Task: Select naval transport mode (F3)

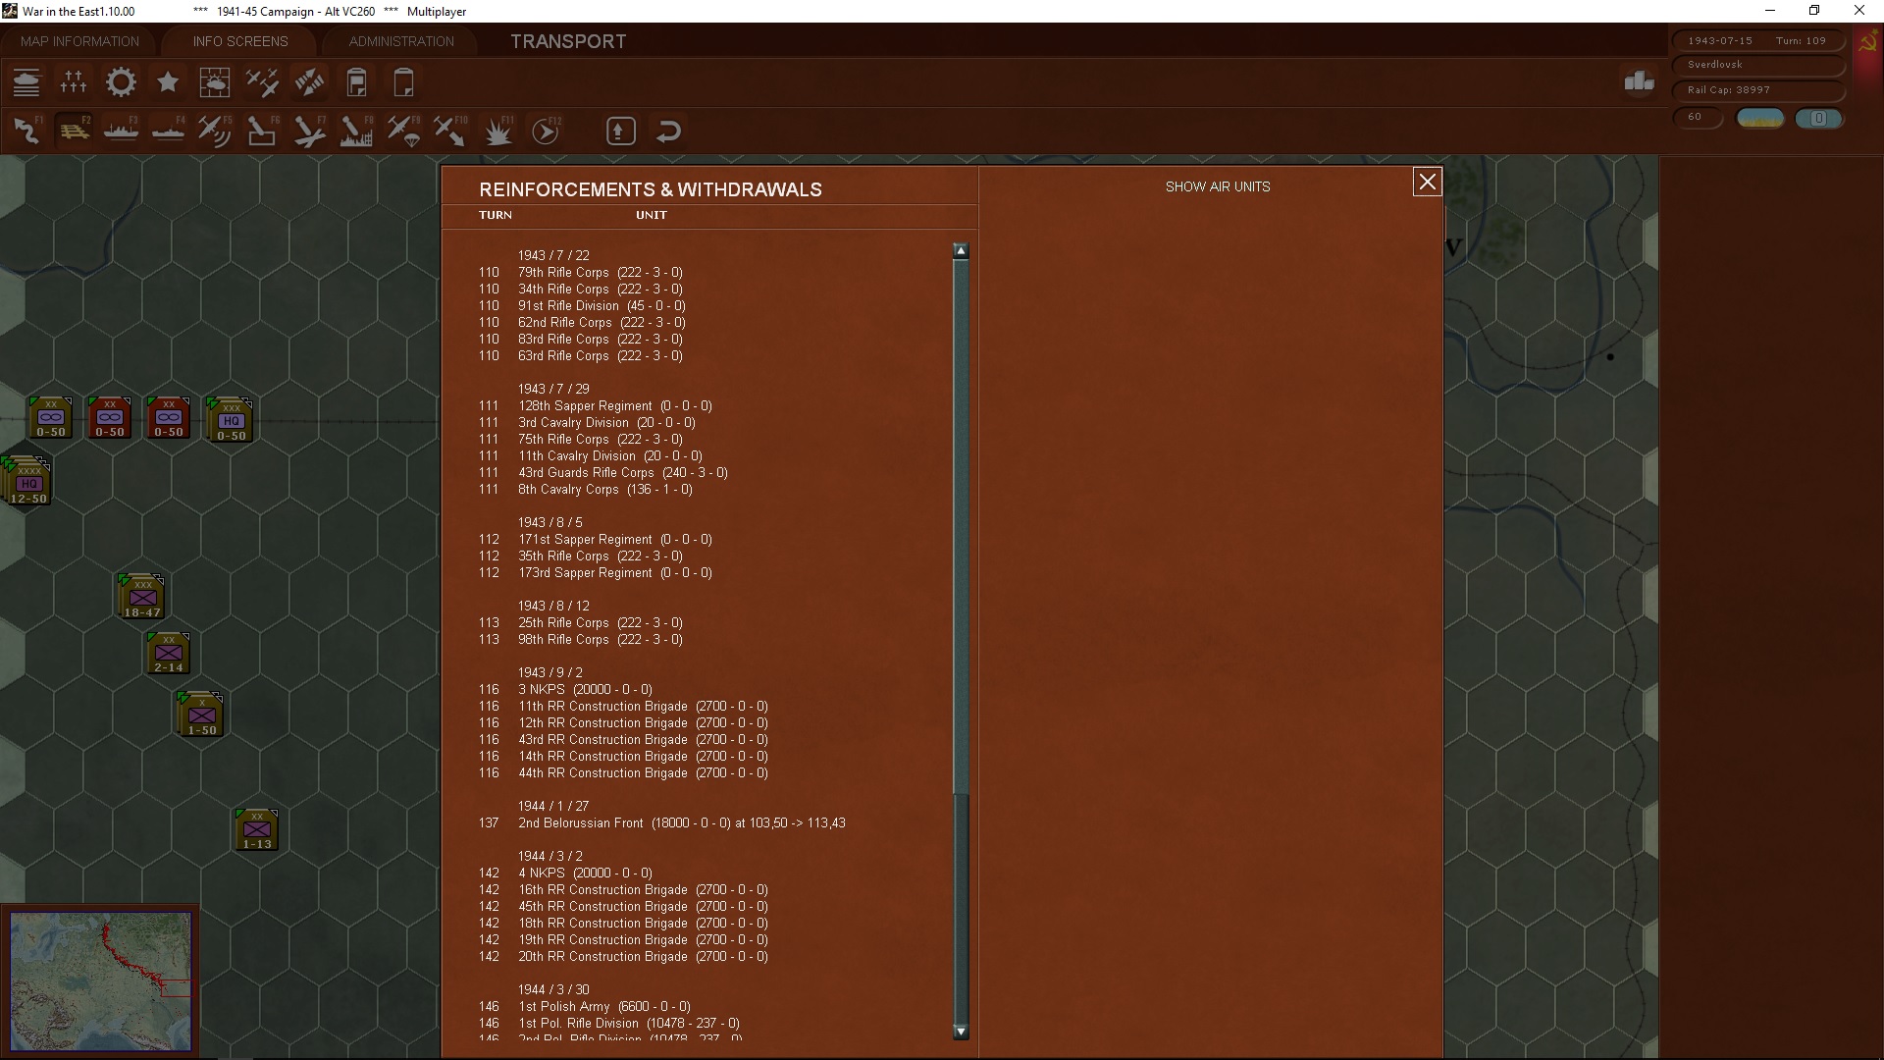Action: pos(121,132)
